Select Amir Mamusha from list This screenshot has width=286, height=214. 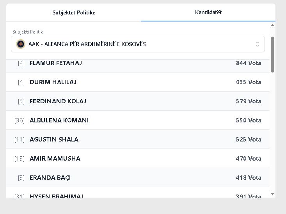55,158
